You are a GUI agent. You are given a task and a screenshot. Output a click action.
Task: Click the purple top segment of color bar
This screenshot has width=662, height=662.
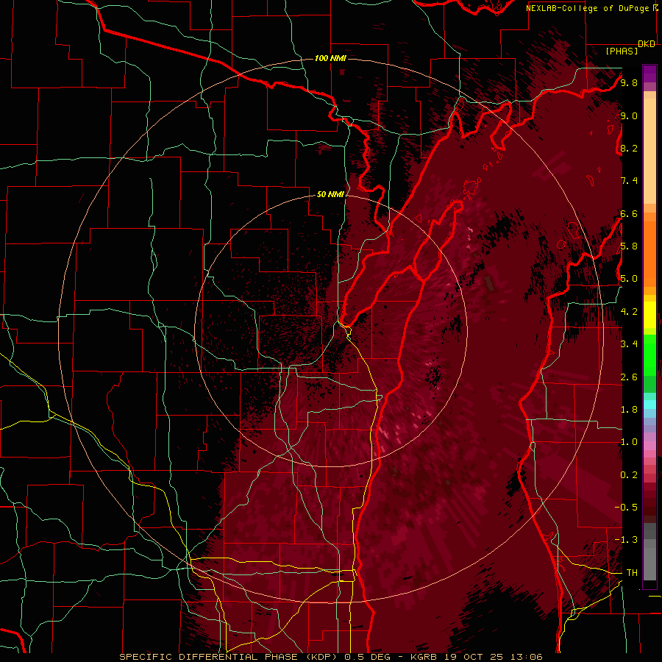coord(649,74)
